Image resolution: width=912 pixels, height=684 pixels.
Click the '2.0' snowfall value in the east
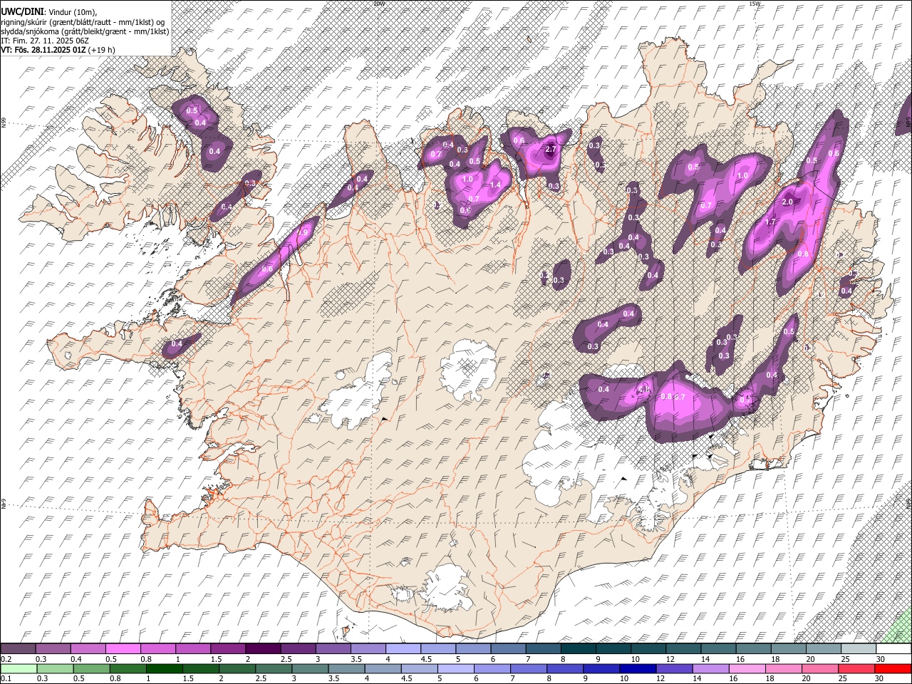(x=787, y=202)
